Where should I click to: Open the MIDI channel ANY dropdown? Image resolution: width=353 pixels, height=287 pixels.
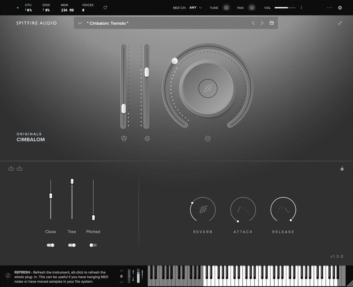click(195, 7)
